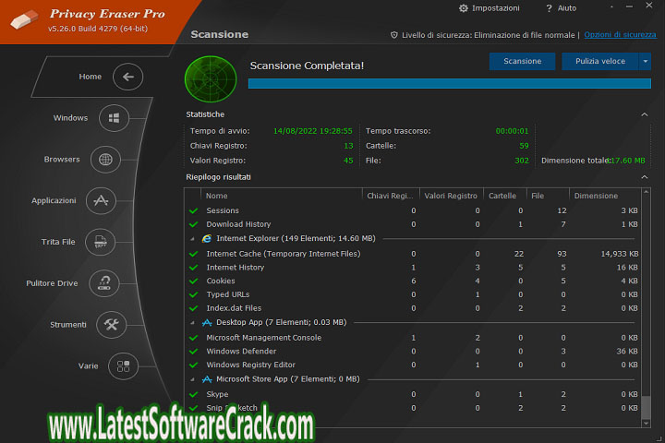665x443 pixels.
Task: Uncheck the Windows Defender checkmark
Action: [x=194, y=352]
